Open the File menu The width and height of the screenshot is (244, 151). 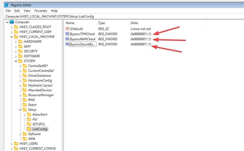[8, 11]
